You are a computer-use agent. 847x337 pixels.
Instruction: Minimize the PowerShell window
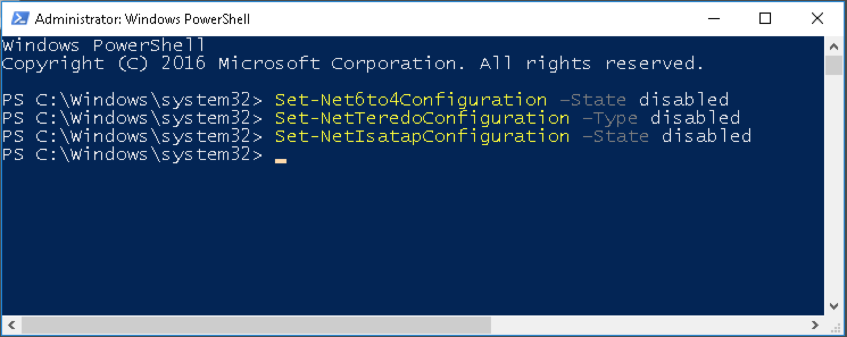pos(713,19)
